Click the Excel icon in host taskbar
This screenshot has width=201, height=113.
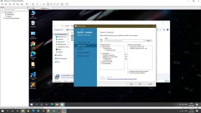click(54, 111)
